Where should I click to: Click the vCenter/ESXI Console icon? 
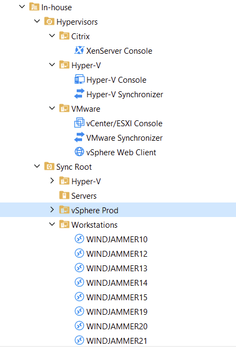[79, 123]
